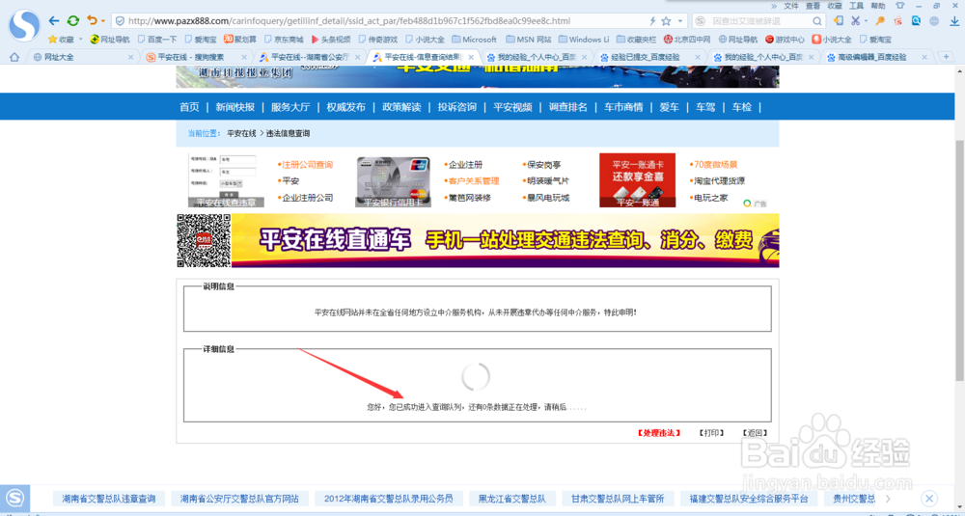Open the 聚划算 bookmark

(x=240, y=40)
